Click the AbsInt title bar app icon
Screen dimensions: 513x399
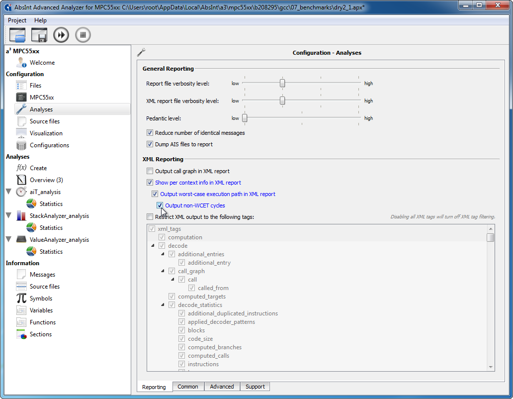(8, 7)
